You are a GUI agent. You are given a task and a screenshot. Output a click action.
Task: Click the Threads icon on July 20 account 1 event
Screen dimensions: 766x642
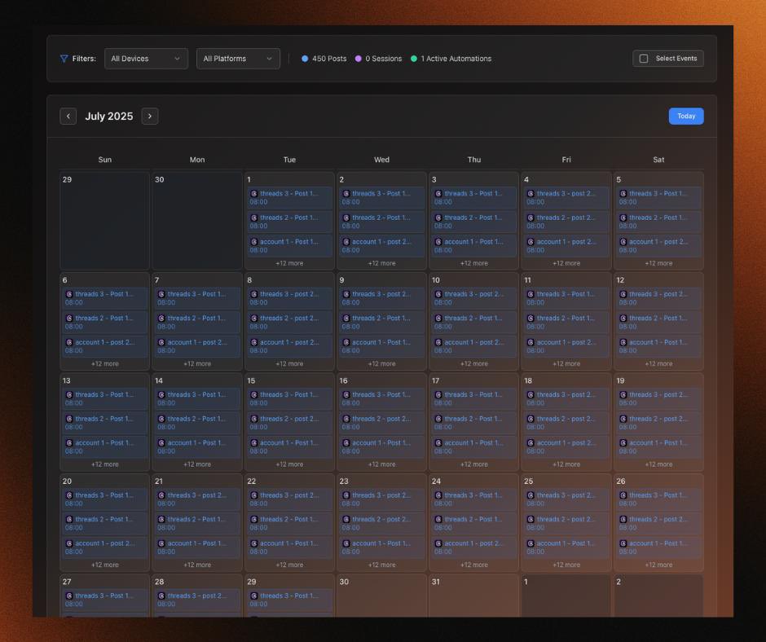[x=69, y=543]
